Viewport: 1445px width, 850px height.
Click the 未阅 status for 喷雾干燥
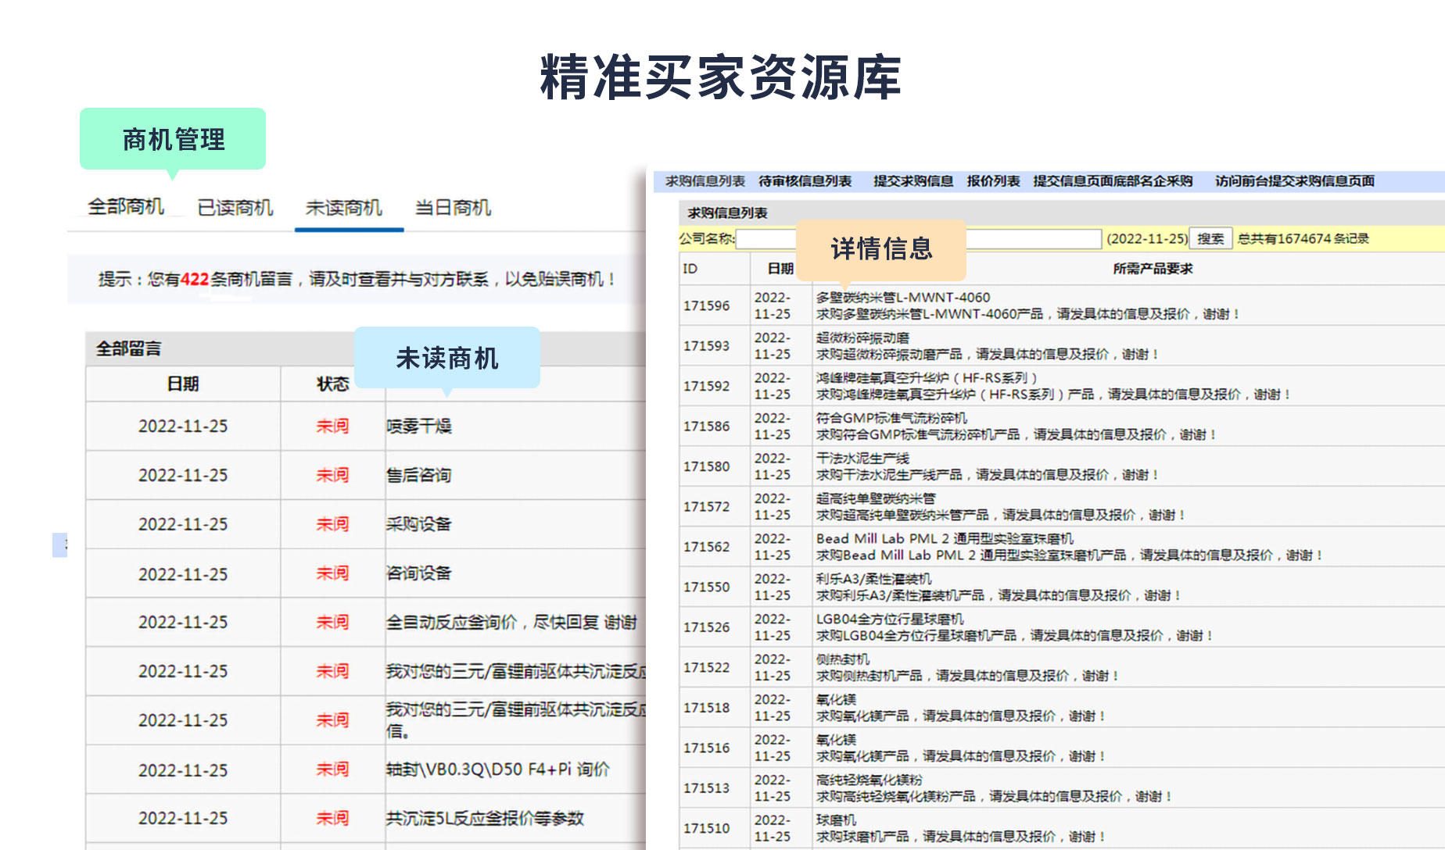click(x=332, y=426)
